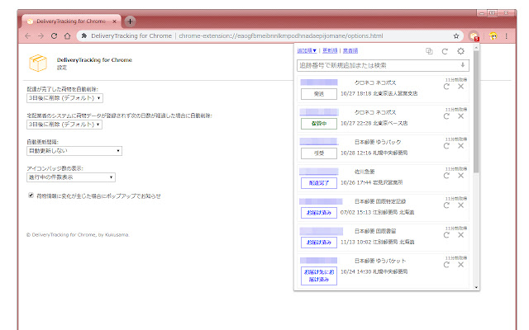Open the browser home page icon
Image resolution: width=529 pixels, height=330 pixels.
[68, 35]
